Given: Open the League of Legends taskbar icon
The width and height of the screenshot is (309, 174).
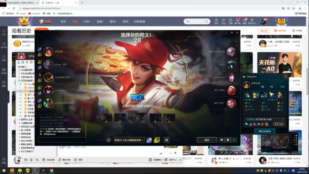Looking at the screenshot, I should [36, 171].
